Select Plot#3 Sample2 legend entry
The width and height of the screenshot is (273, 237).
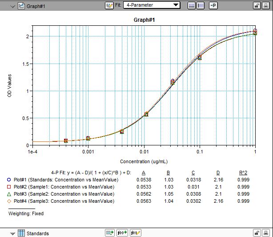[x=64, y=194]
